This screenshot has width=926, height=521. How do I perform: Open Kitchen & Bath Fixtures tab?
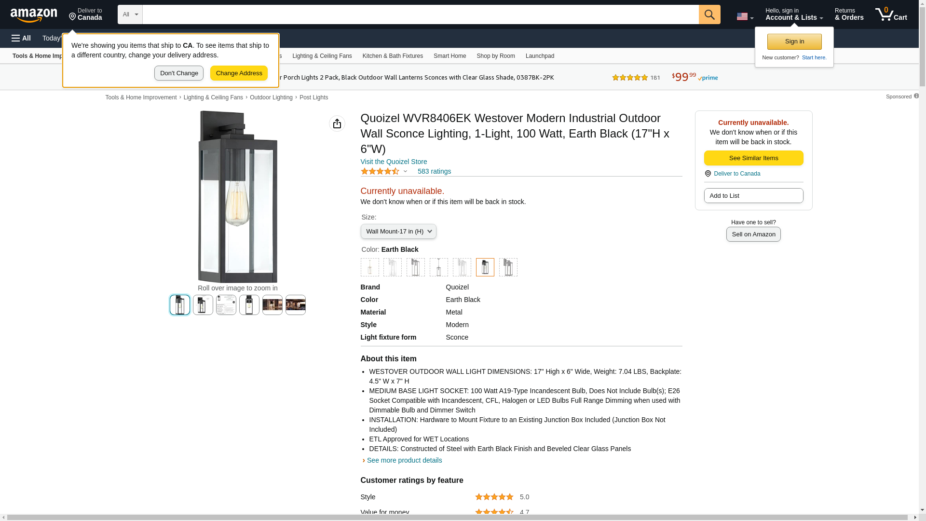[392, 56]
